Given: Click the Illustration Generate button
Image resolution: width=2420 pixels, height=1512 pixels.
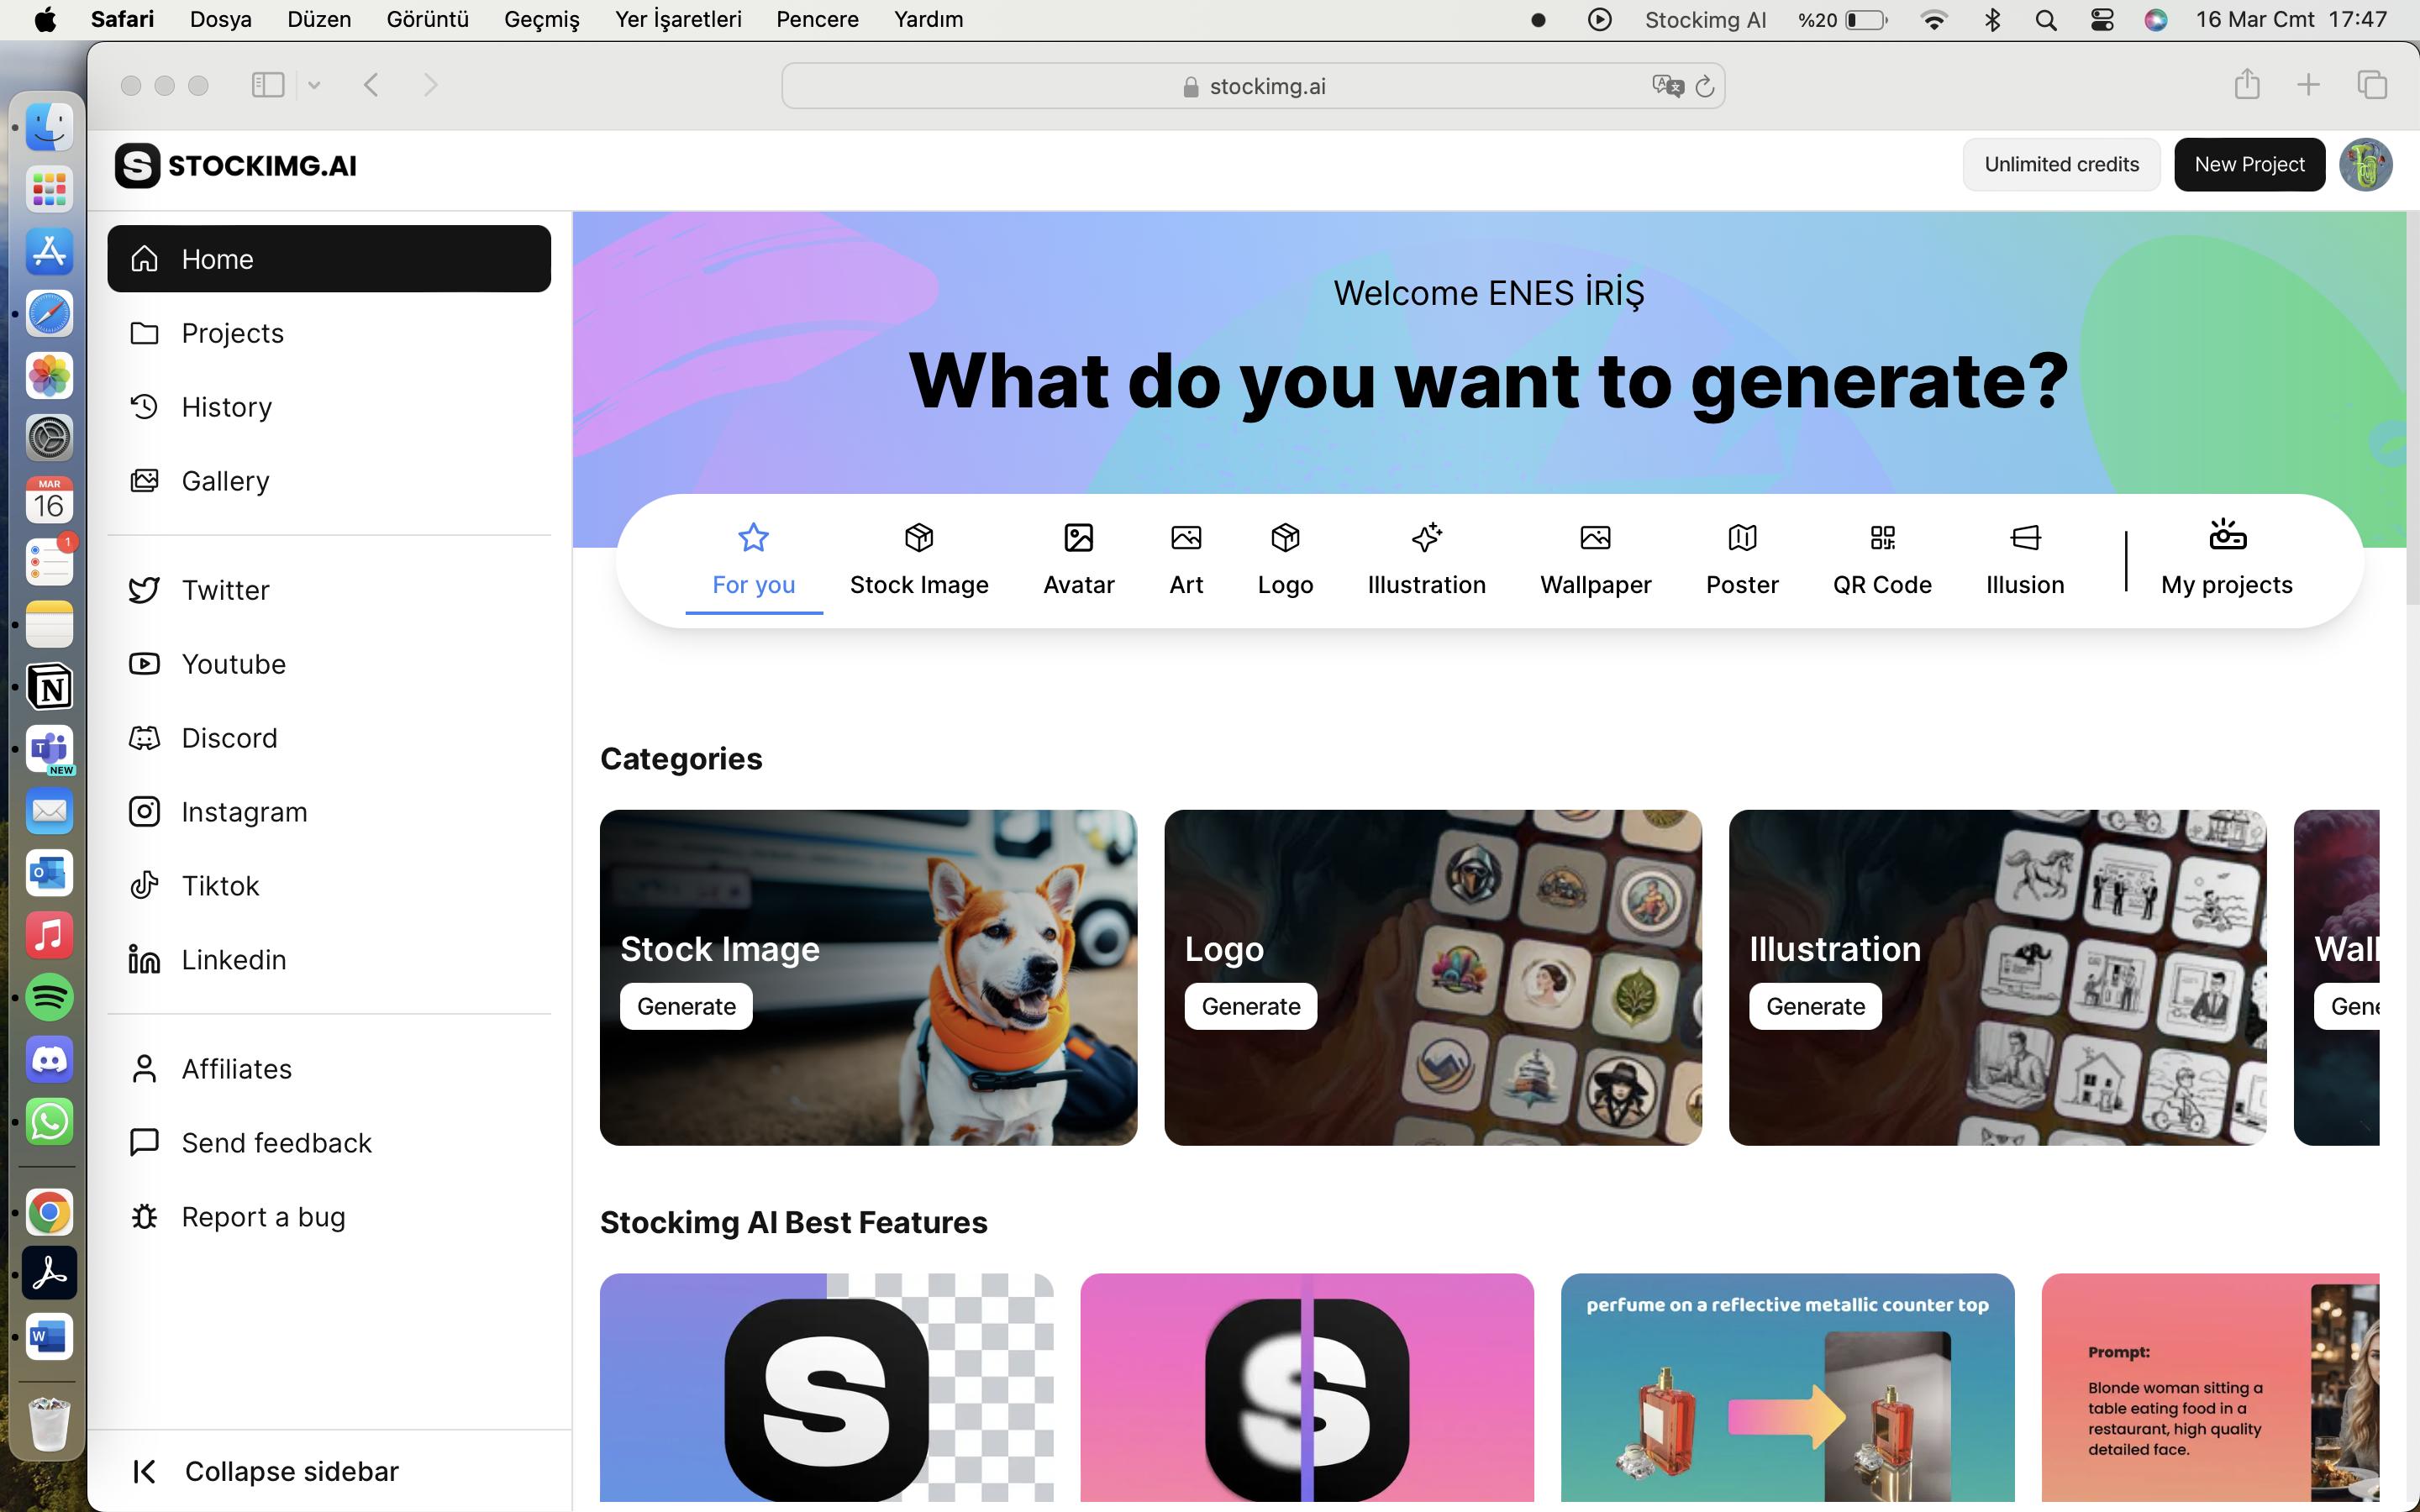Looking at the screenshot, I should (x=1816, y=1007).
